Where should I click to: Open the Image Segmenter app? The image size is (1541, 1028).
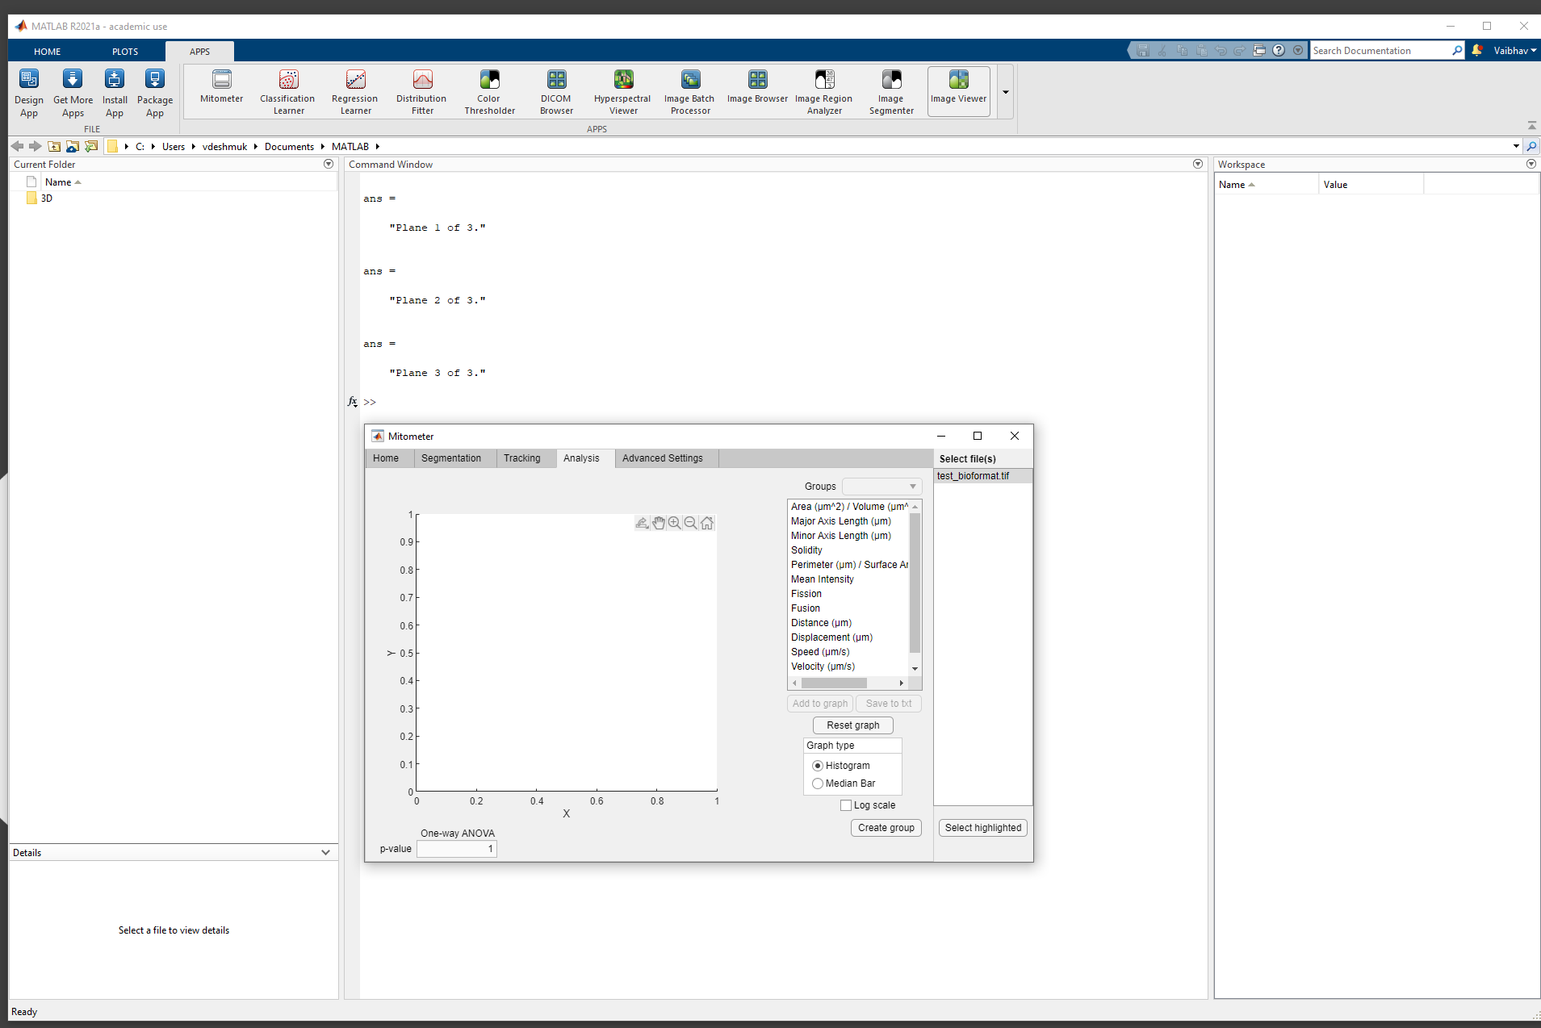click(x=890, y=90)
